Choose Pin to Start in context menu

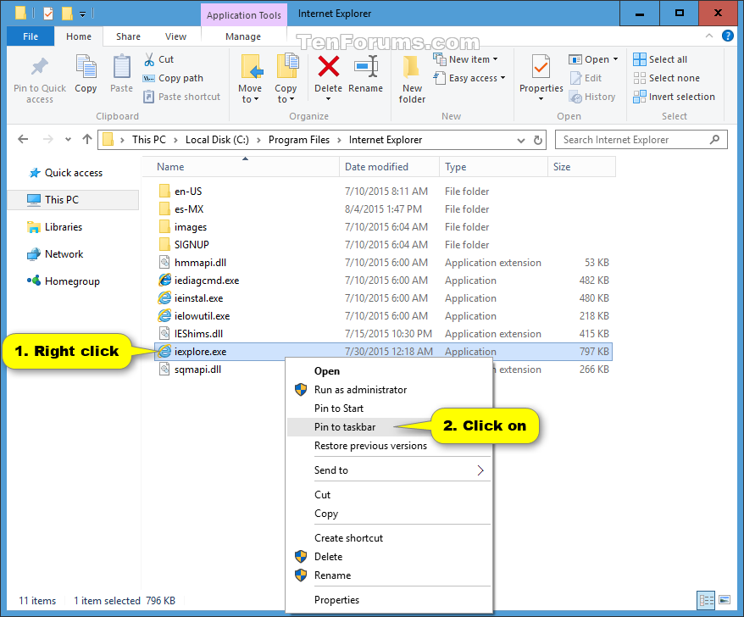tap(390, 409)
